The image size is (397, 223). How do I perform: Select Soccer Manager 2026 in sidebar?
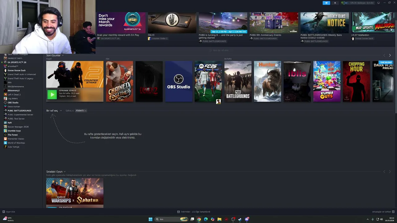coord(18,127)
